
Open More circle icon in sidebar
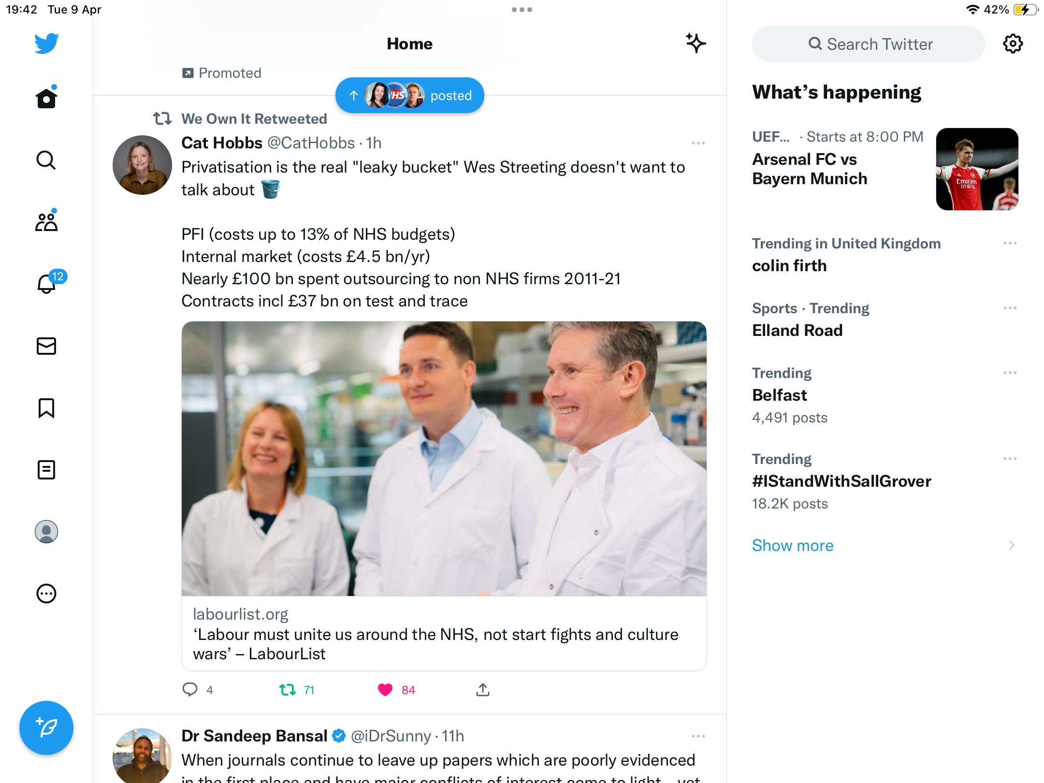[x=46, y=594]
